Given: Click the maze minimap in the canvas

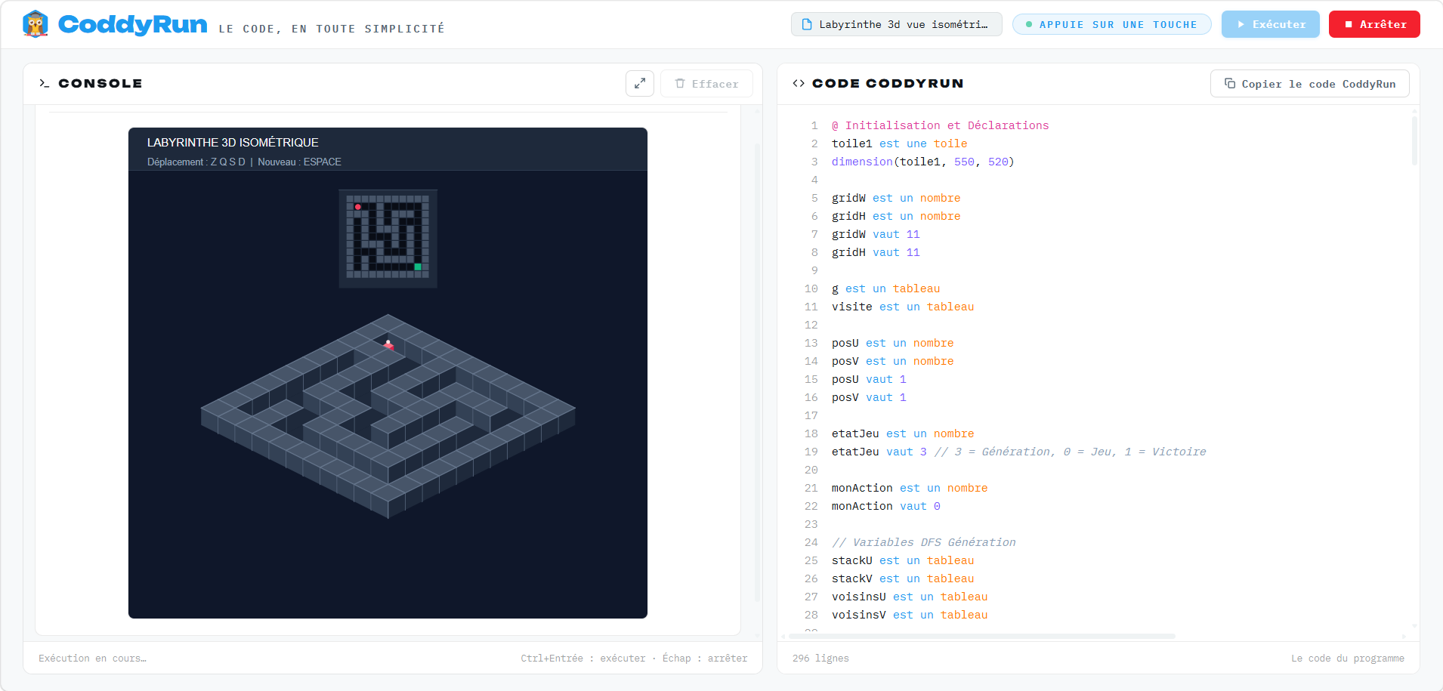Looking at the screenshot, I should (x=388, y=238).
